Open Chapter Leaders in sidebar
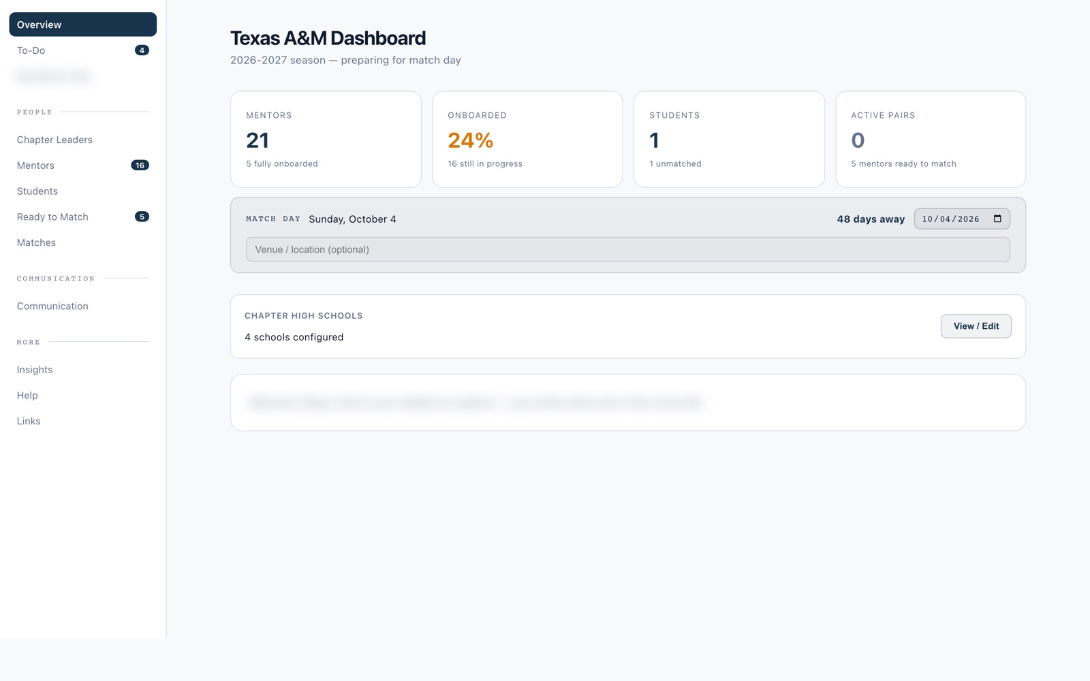 pos(83,140)
